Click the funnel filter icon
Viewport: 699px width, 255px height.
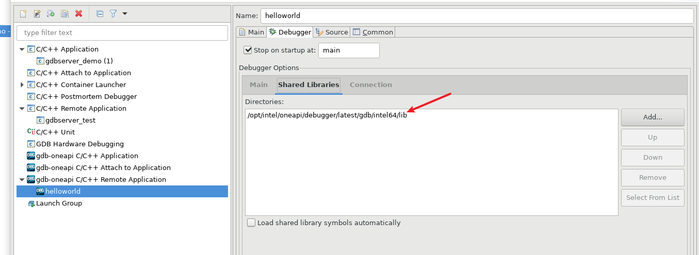(x=113, y=14)
